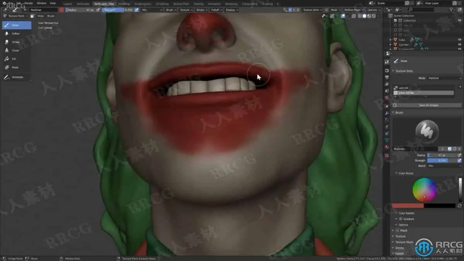Toggle strength pen pressure in header

136,10
